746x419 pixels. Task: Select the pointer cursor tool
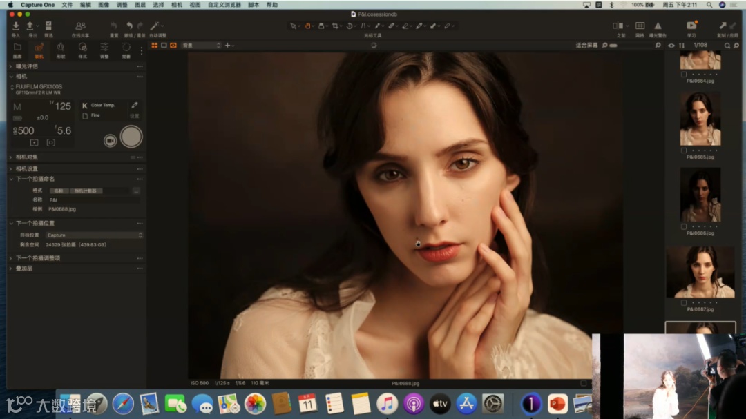[293, 26]
